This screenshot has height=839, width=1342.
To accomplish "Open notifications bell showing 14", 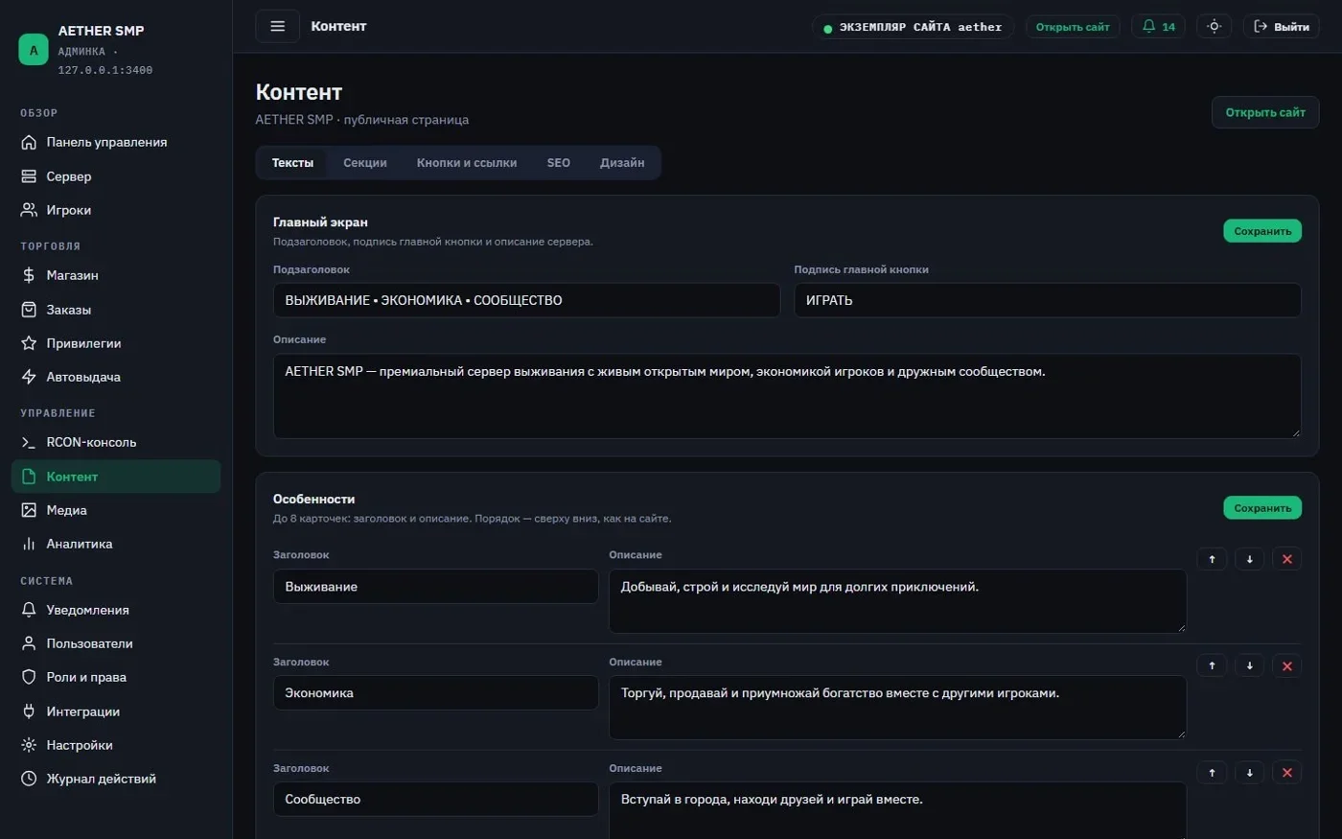I will pyautogui.click(x=1158, y=27).
